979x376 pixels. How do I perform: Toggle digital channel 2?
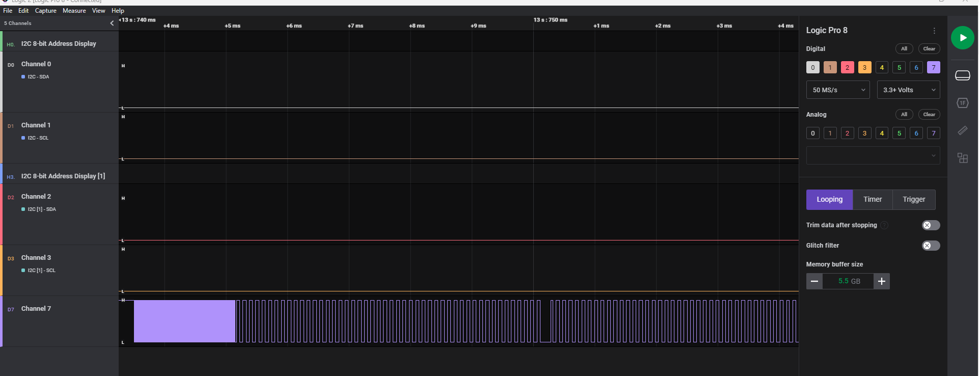847,67
